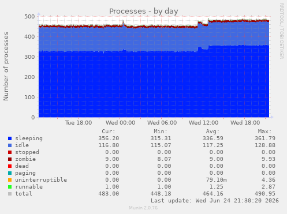Screen dimensions: 287x214
Task: Click the 400 y-axis tick label
Action: click(29, 37)
